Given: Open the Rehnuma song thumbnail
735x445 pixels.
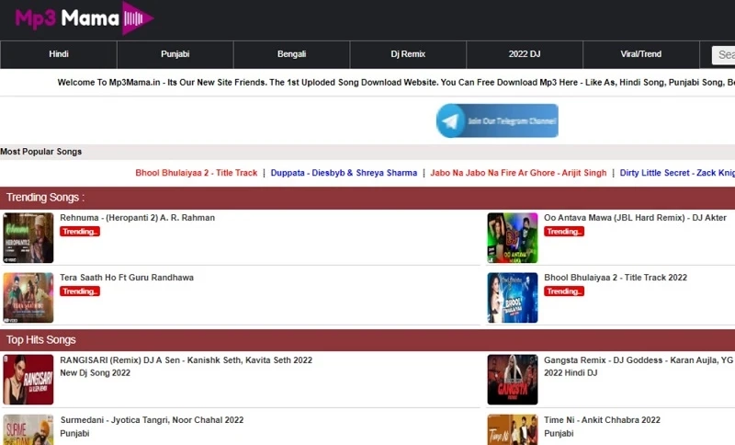Looking at the screenshot, I should coord(28,238).
